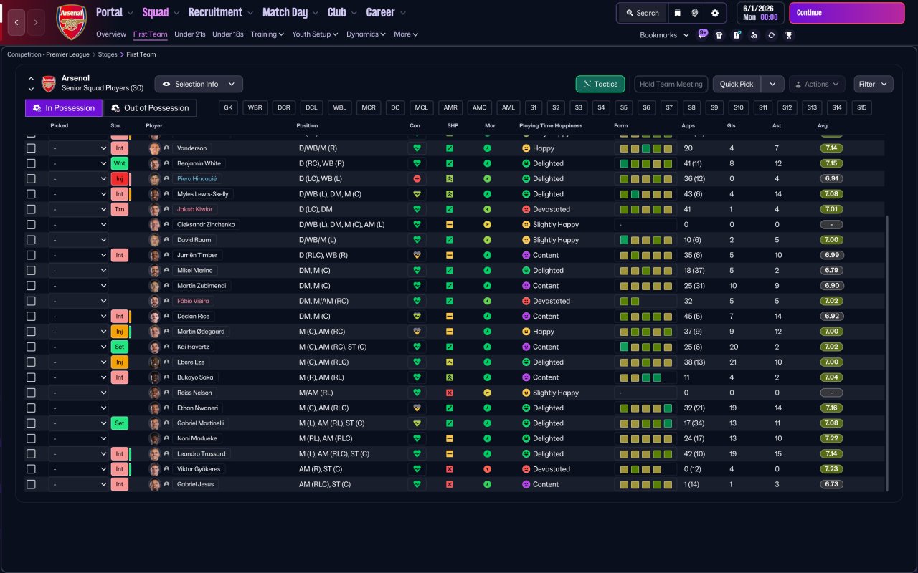This screenshot has width=918, height=573.
Task: Click Viktor Gyökeres' red morale icon
Action: point(487,469)
